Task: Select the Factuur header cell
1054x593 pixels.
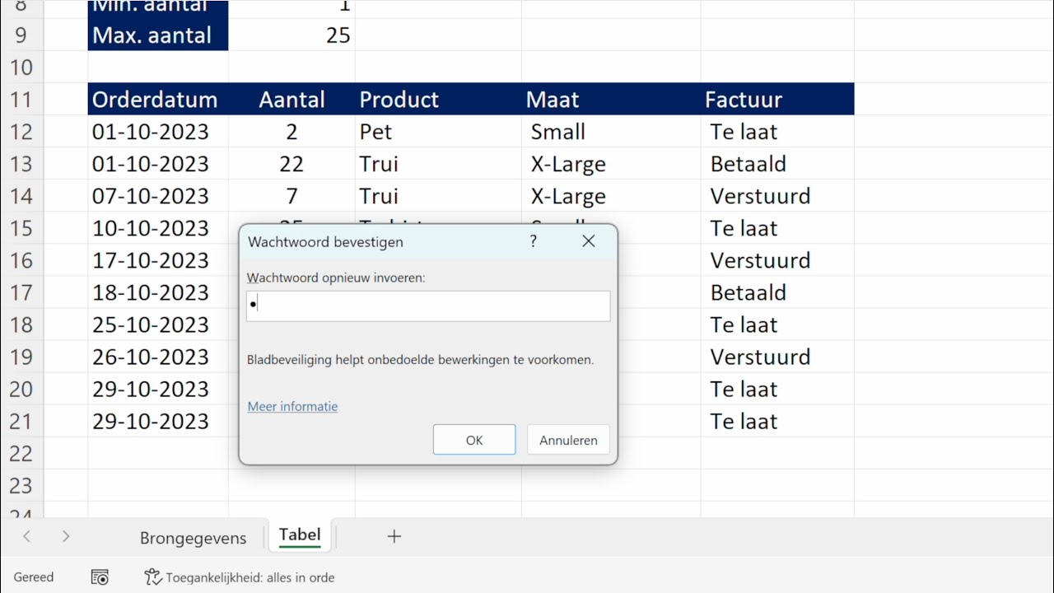Action: pyautogui.click(x=777, y=100)
